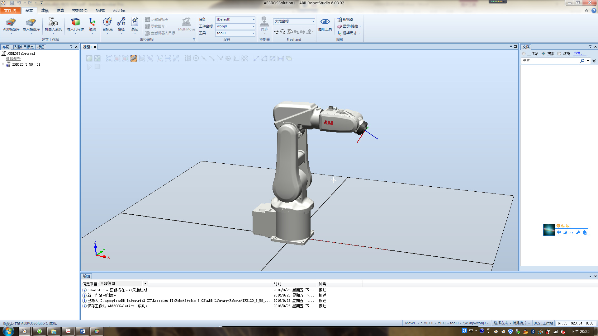Screen dimensions: 598x336
Task: Select the Freehand jog joint tool
Action: pos(290,32)
